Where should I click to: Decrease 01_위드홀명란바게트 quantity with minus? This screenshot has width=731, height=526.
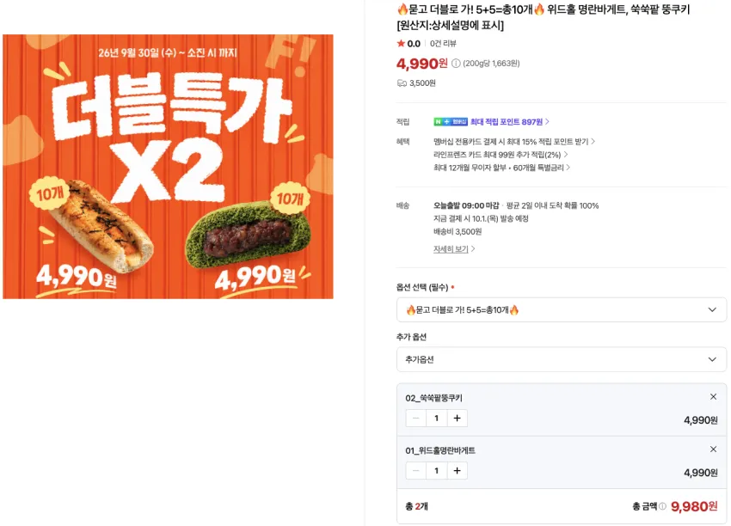click(416, 470)
